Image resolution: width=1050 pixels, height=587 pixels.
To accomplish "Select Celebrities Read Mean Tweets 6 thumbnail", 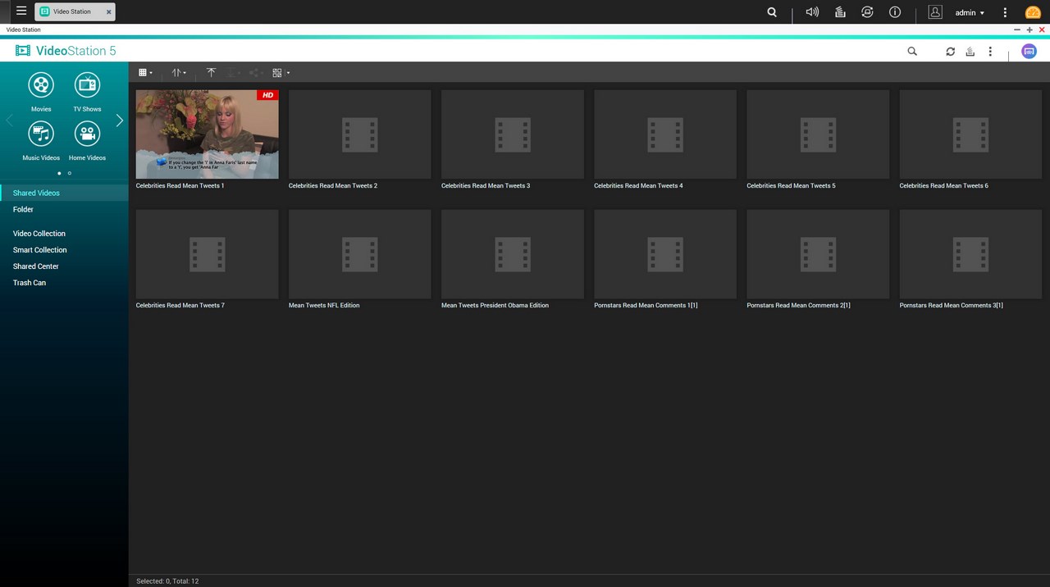I will [x=970, y=134].
